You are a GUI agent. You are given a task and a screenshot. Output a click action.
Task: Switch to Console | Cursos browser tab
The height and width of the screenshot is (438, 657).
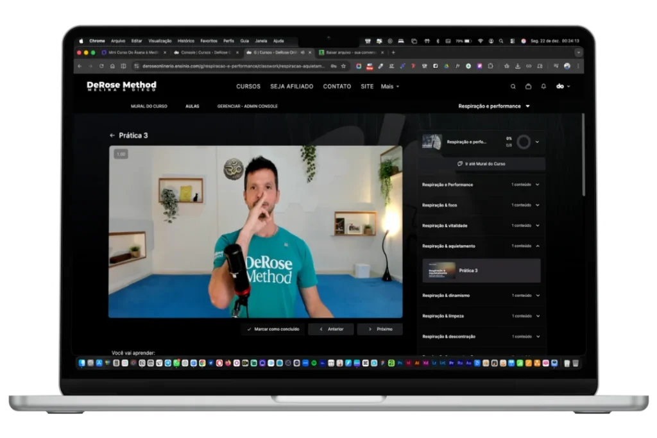pyautogui.click(x=205, y=53)
